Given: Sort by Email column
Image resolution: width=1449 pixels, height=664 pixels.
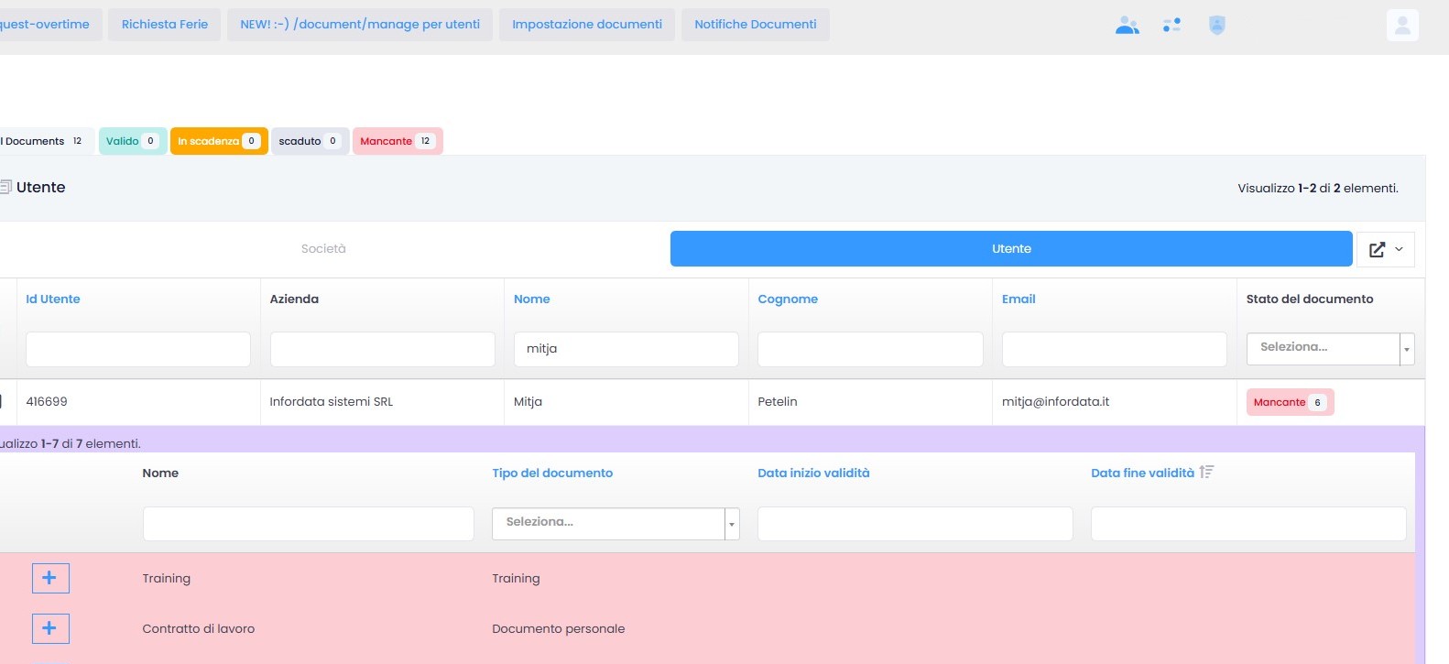Looking at the screenshot, I should (x=1019, y=299).
